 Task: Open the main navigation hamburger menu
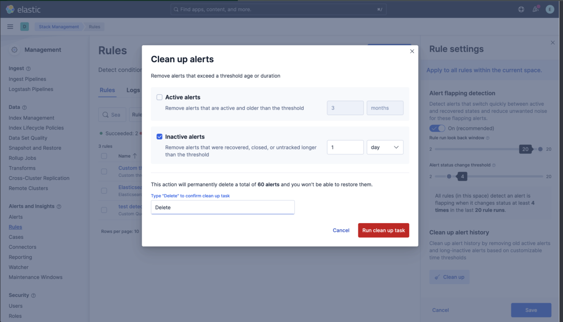pos(10,26)
